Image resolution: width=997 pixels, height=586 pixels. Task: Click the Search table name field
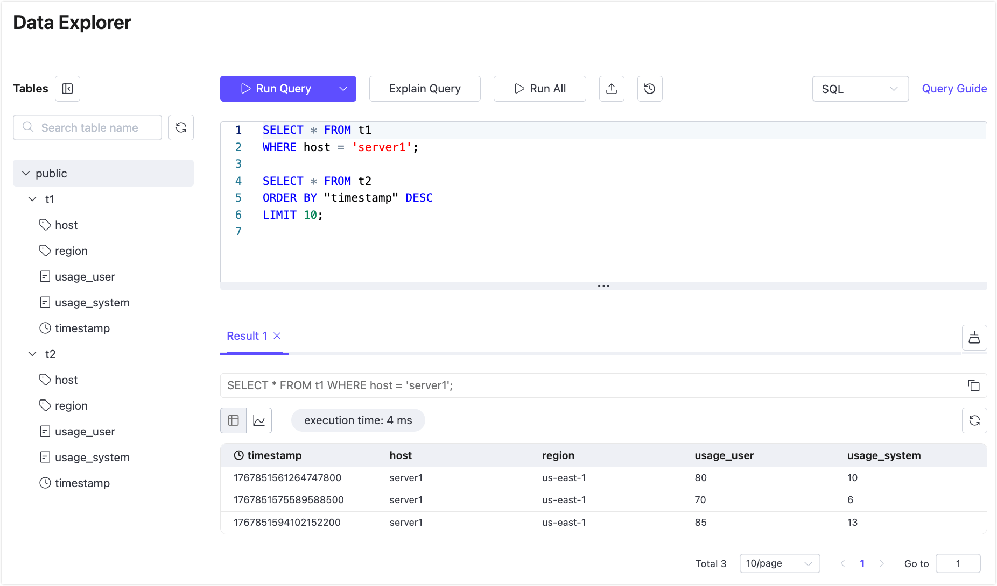click(x=87, y=127)
